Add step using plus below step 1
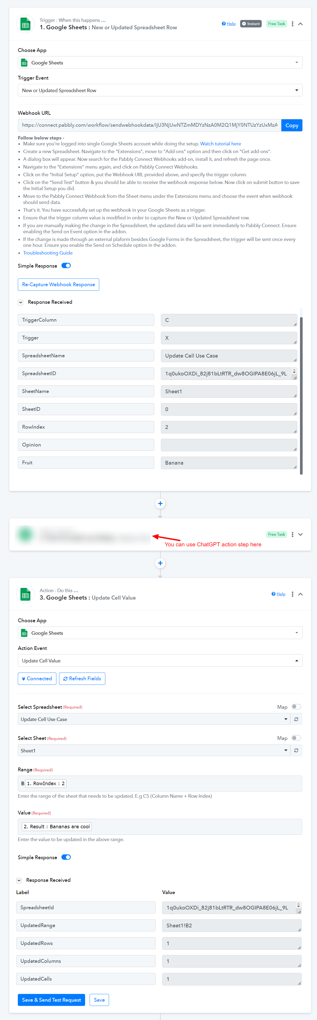317x1020 pixels. coord(160,503)
